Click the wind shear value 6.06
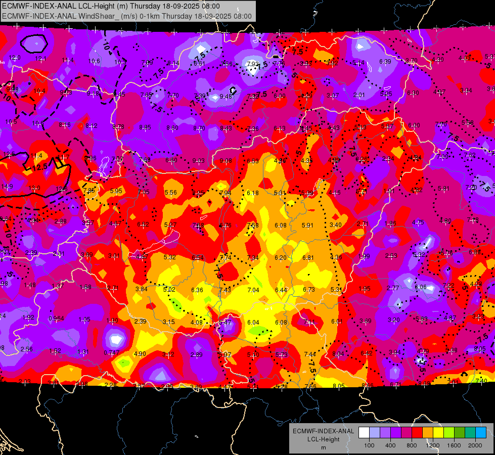 pos(421,287)
